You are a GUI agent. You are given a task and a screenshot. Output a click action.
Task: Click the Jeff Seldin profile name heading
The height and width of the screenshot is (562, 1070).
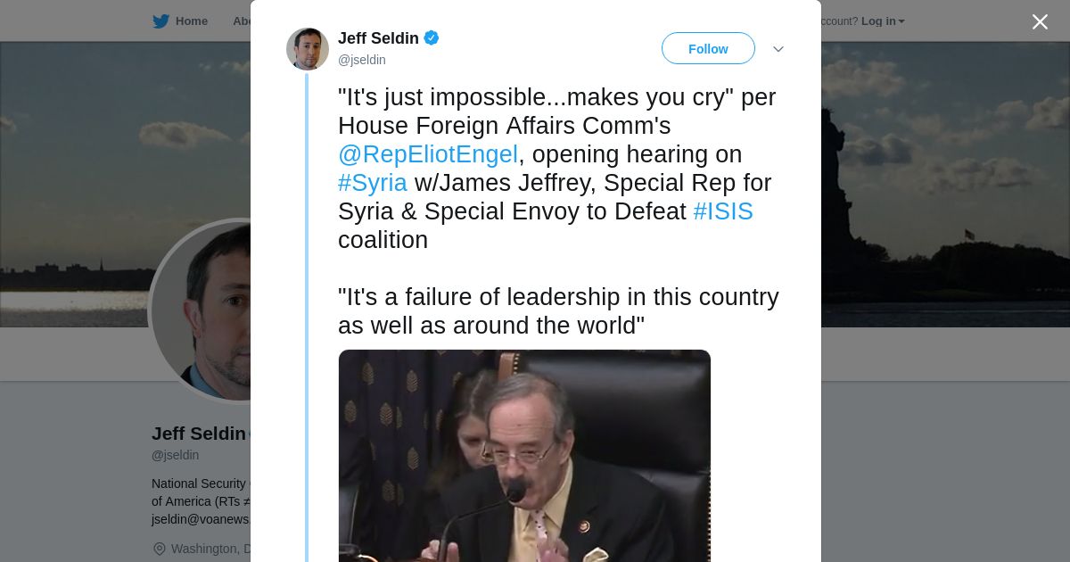coord(199,434)
